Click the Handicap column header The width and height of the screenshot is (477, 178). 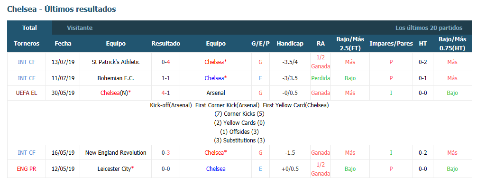290,44
